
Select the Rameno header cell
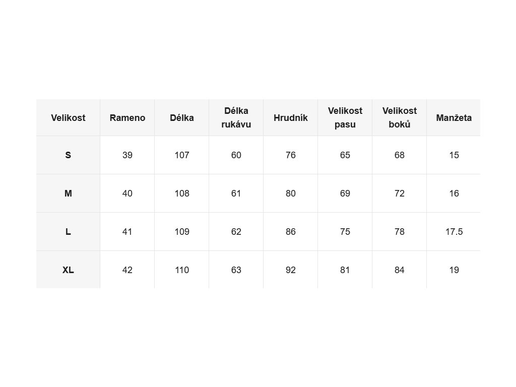(127, 118)
